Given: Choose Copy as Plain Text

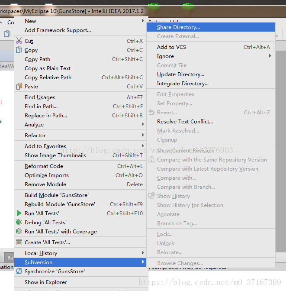Looking at the screenshot, I should click(x=80, y=68).
